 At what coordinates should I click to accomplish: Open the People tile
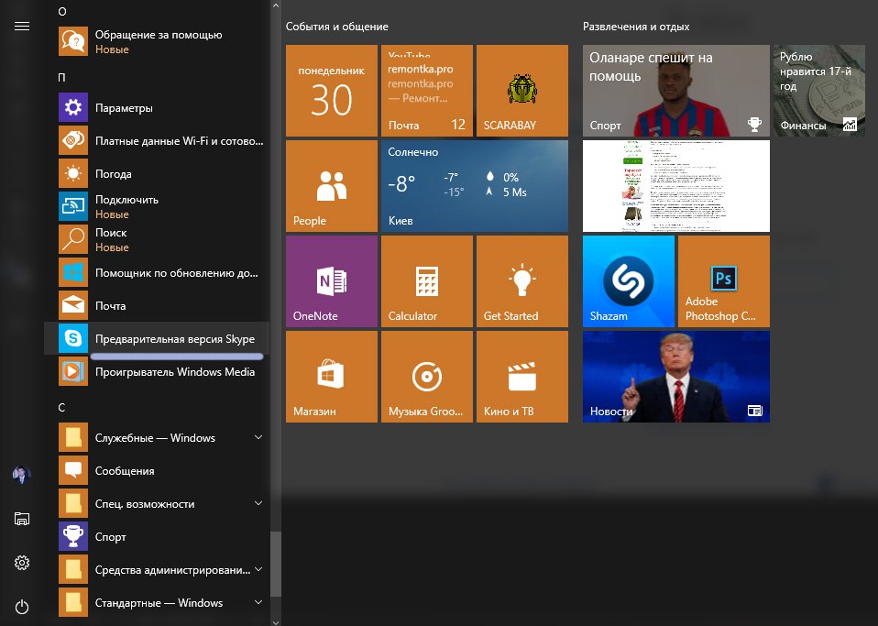[x=332, y=186]
